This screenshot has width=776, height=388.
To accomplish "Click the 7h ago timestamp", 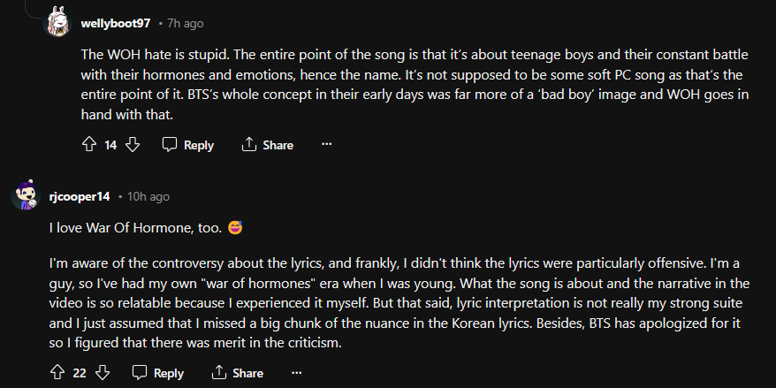I will pos(186,22).
